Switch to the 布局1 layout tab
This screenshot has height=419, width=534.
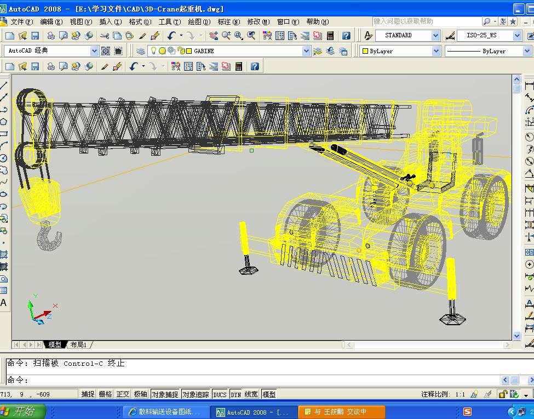click(78, 344)
